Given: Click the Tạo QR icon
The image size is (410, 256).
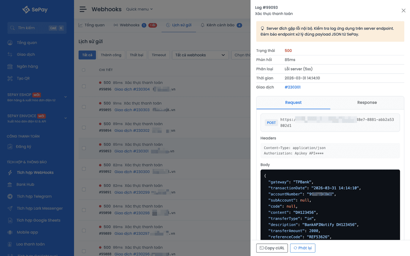Looking at the screenshot, I should [x=10, y=79].
